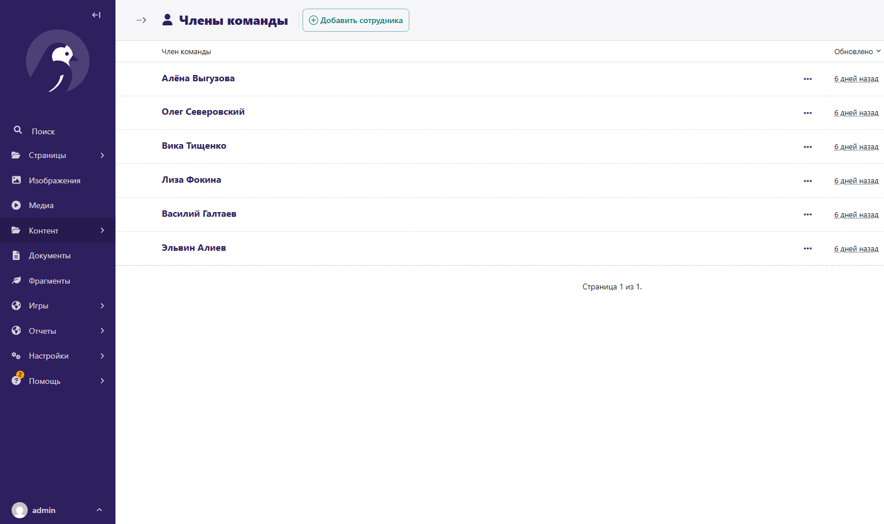The width and height of the screenshot is (884, 524).
Task: Open team member Василий Галтаев
Action: (199, 214)
